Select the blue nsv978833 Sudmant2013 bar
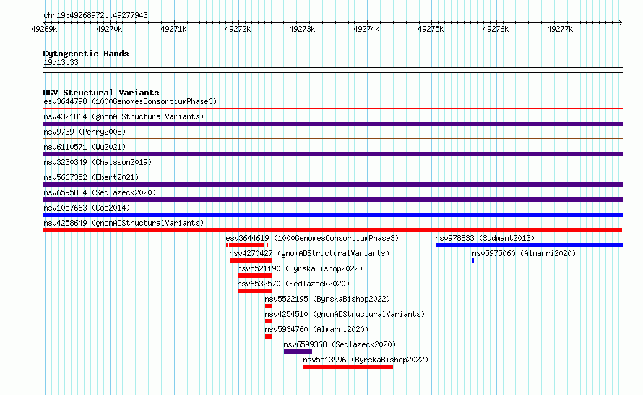This screenshot has height=395, width=643. pyautogui.click(x=529, y=245)
